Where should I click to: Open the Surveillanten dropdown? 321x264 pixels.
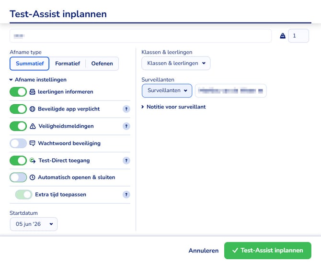167,90
